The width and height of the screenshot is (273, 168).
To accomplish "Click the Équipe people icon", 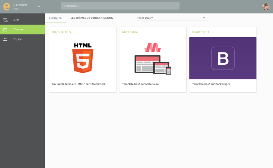I will click(x=5, y=39).
